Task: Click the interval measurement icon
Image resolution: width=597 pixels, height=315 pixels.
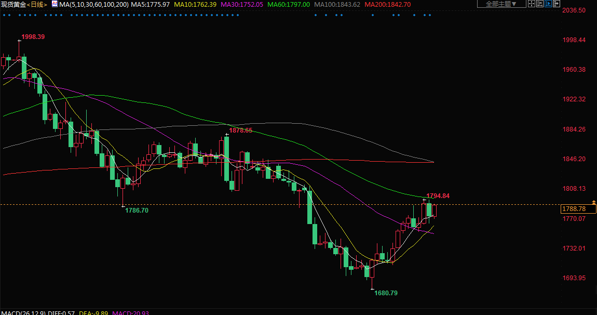Action: tap(539, 4)
